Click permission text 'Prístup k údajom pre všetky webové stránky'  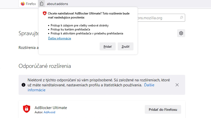80,25
